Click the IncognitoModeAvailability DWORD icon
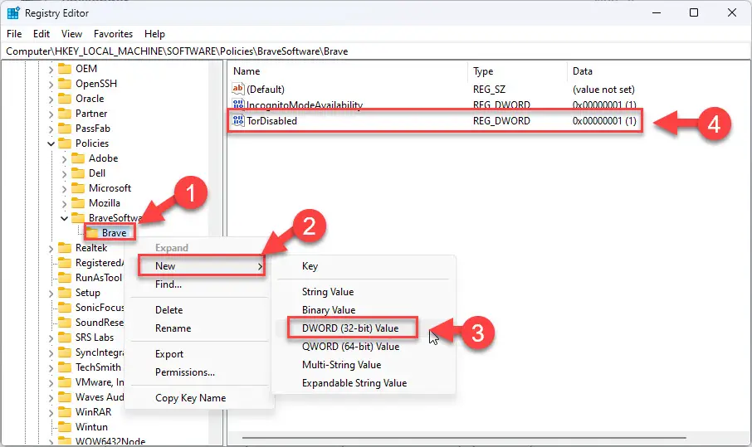Image resolution: width=752 pixels, height=447 pixels. coord(238,104)
